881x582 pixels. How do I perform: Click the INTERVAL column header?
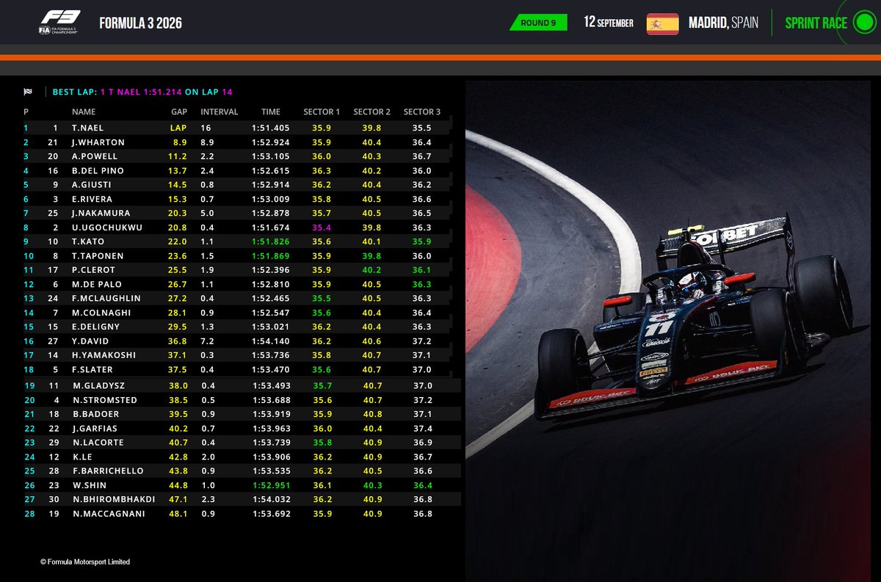(220, 112)
